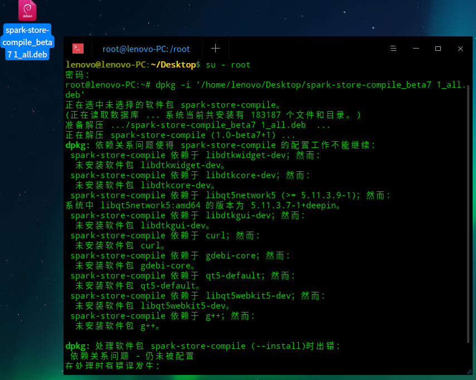Click the last terminal output line
This screenshot has height=380, width=476.
coord(113,365)
